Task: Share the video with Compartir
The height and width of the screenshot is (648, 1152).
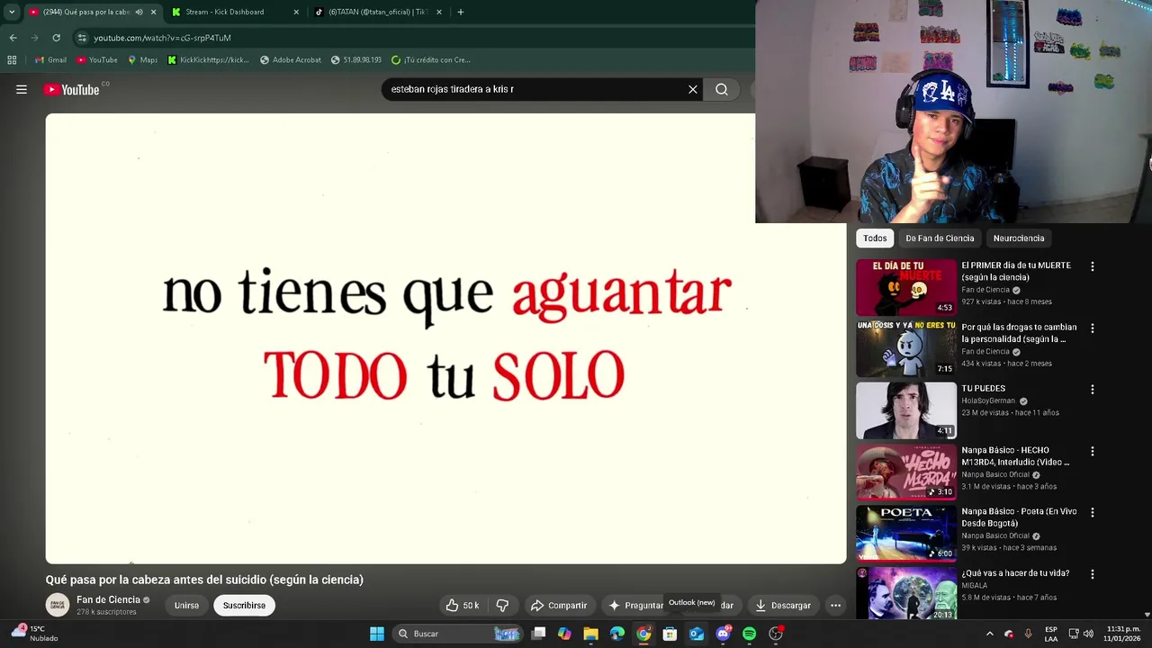Action: point(558,606)
